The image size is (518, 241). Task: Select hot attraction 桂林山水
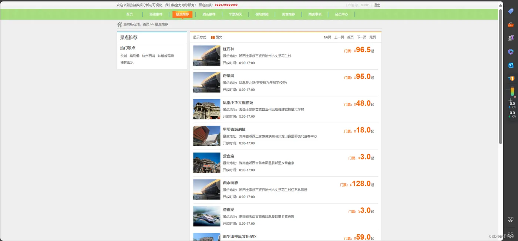click(127, 63)
